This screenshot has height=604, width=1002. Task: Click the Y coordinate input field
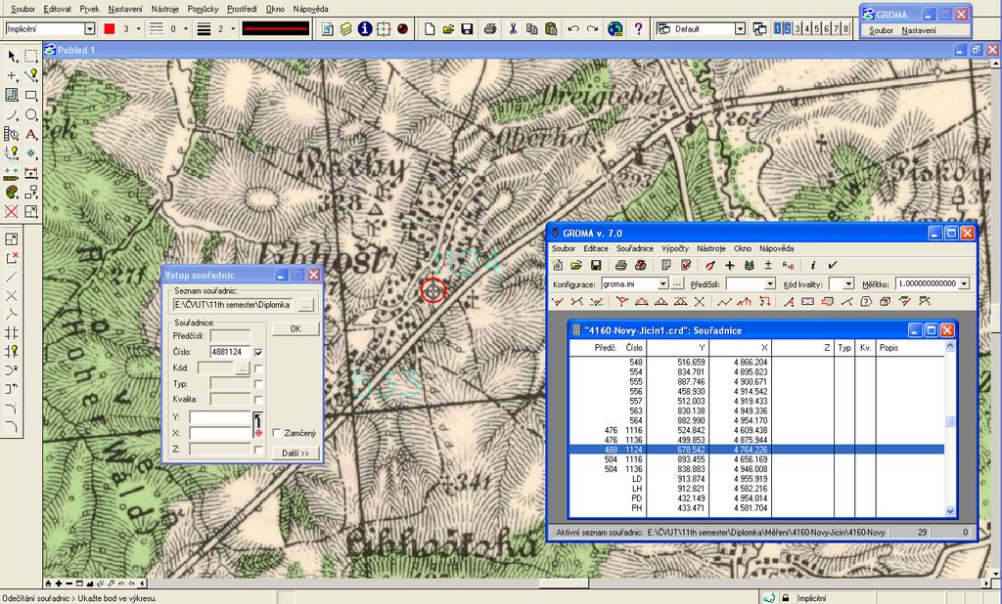pyautogui.click(x=220, y=417)
